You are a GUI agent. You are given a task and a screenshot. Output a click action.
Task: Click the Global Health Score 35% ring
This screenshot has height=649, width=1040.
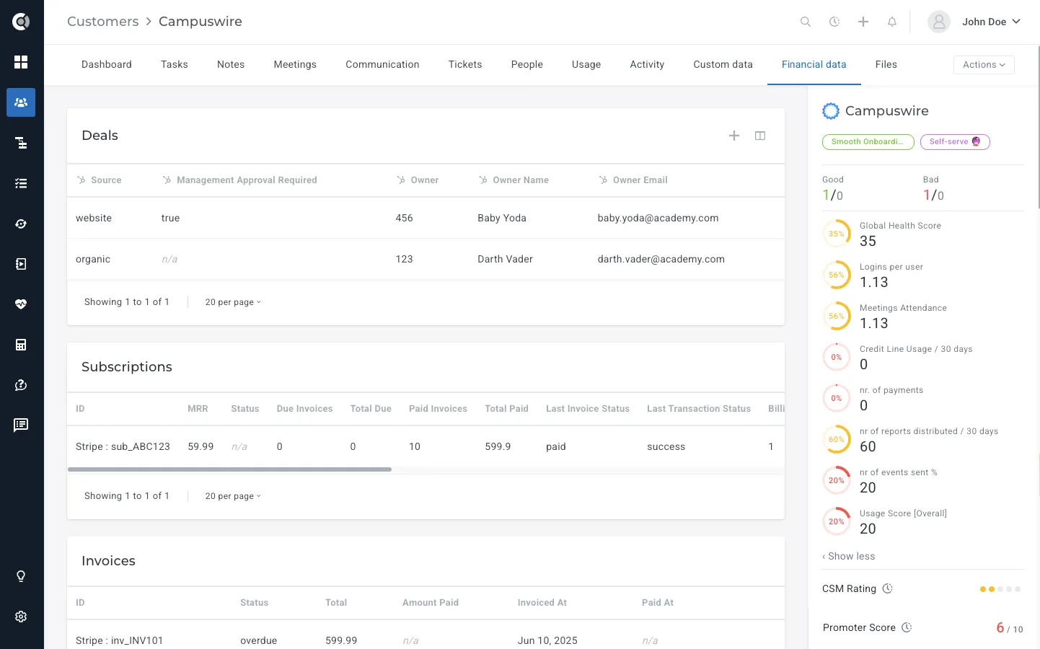[837, 234]
